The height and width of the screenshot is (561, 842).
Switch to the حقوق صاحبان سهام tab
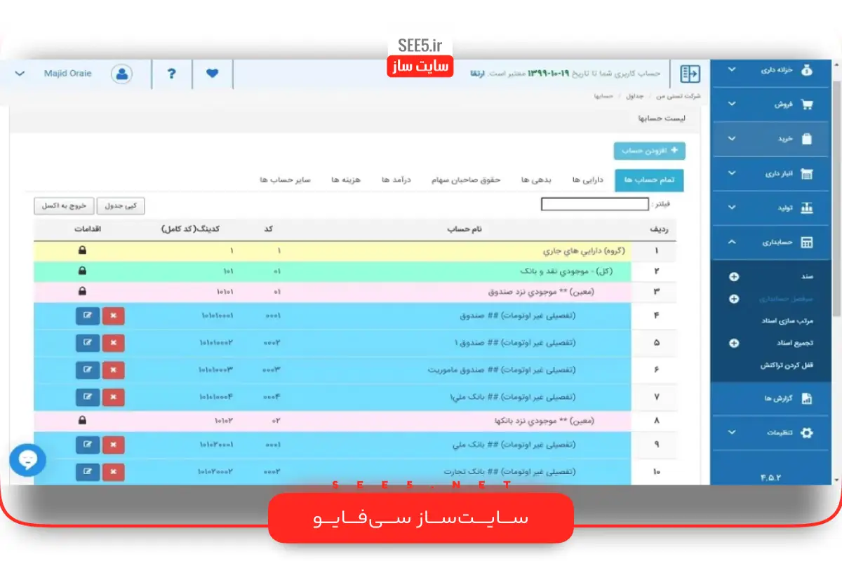coord(465,180)
